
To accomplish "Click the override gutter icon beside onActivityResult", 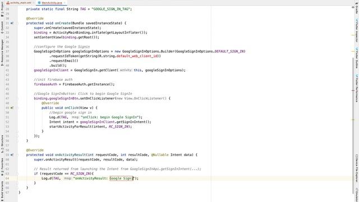I will pos(12,155).
